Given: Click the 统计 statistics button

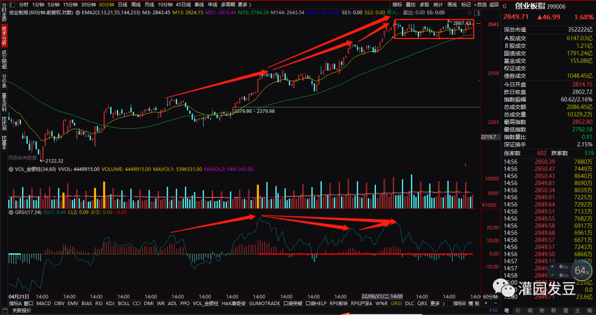Looking at the screenshot, I should [438, 4].
